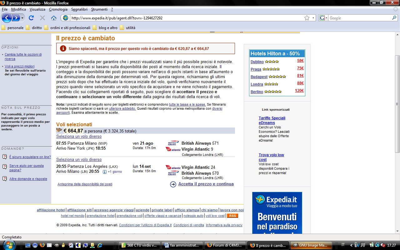Open the search engine selector dropdown

pos(326,18)
